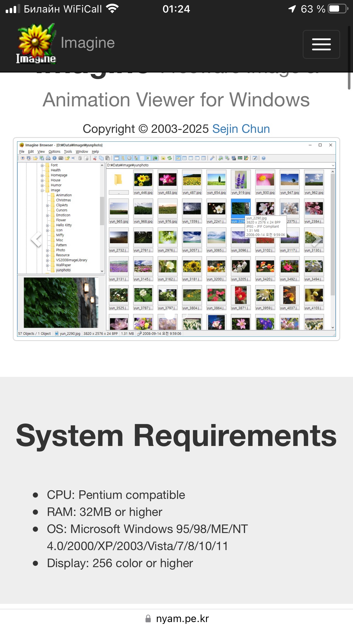Viewport: 353px width, 628px height.
Task: Click the yun_2290.jpg status bar entry
Action: point(68,334)
